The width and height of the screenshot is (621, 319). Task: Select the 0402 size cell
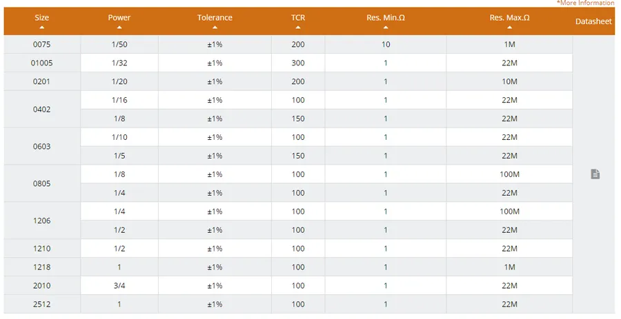[x=42, y=110]
